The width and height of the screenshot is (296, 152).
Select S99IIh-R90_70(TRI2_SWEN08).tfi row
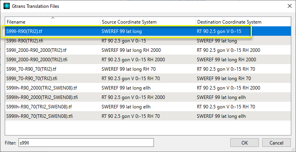point(148,116)
